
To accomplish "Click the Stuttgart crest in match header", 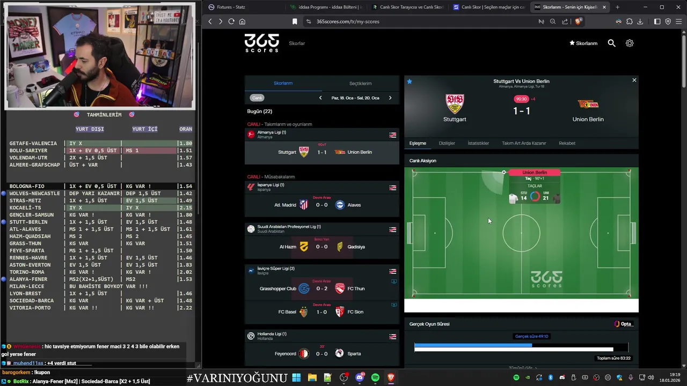I will (x=455, y=104).
